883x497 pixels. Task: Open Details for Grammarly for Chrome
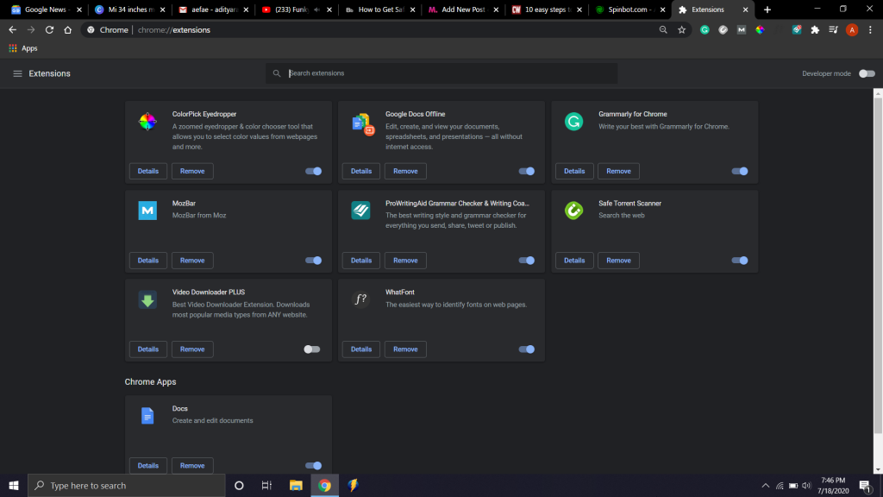[574, 172]
